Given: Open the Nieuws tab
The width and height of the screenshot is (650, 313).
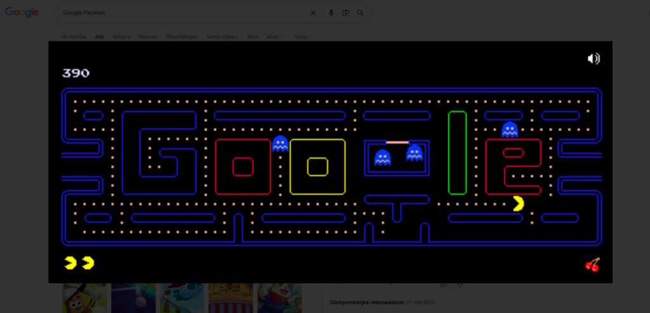Looking at the screenshot, I should click(148, 37).
